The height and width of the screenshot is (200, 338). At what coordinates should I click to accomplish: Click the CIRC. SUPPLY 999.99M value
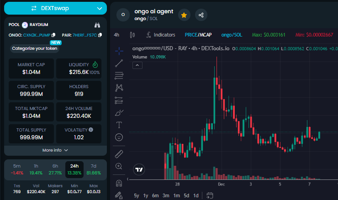(x=31, y=94)
